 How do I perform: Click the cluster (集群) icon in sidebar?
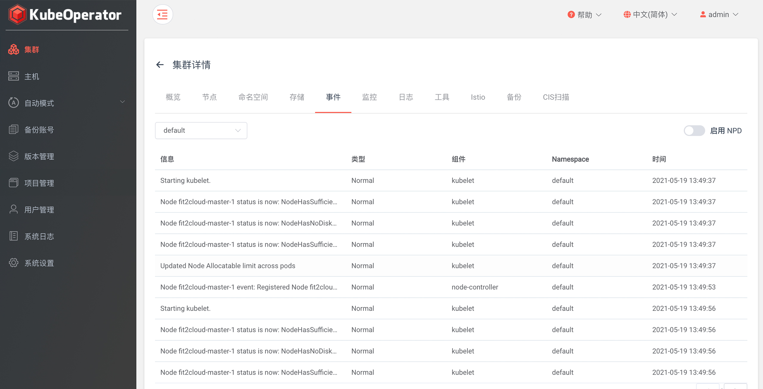(13, 49)
